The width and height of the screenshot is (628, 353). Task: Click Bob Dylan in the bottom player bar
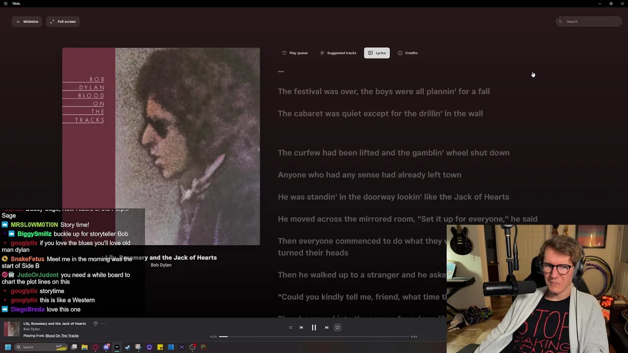31,329
